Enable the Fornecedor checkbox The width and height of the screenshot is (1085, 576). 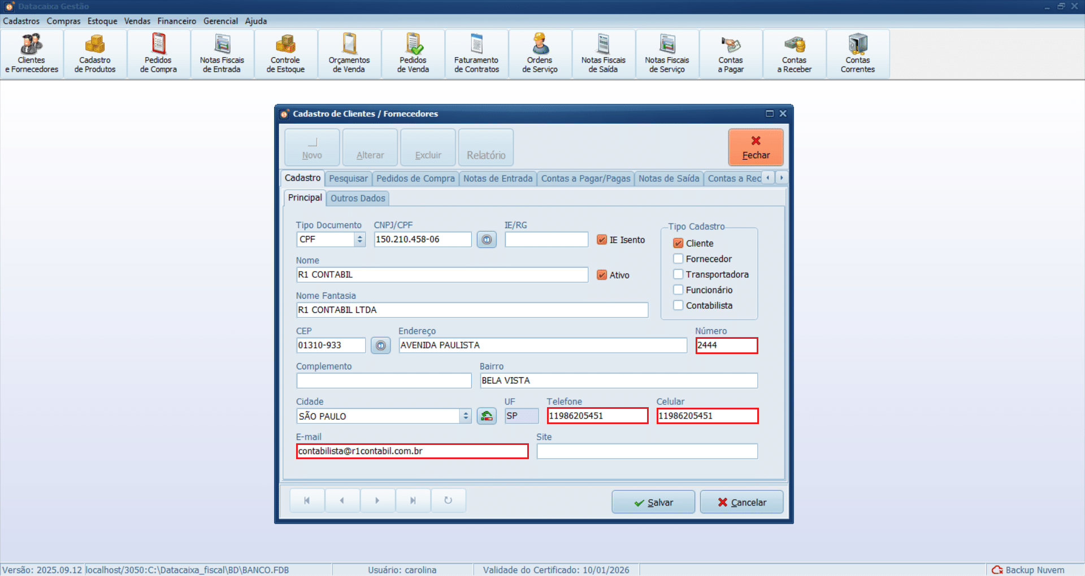click(x=678, y=259)
